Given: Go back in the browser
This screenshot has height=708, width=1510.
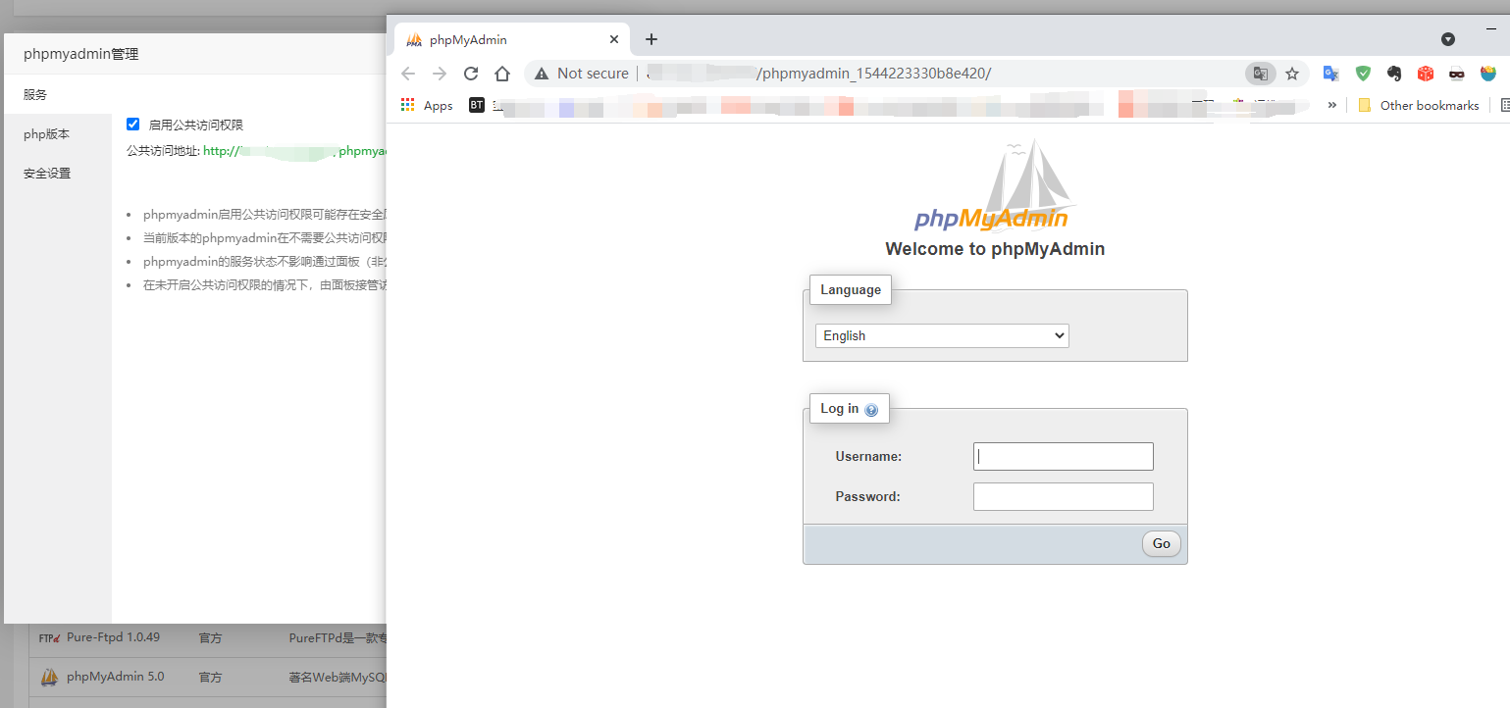Looking at the screenshot, I should coord(408,74).
